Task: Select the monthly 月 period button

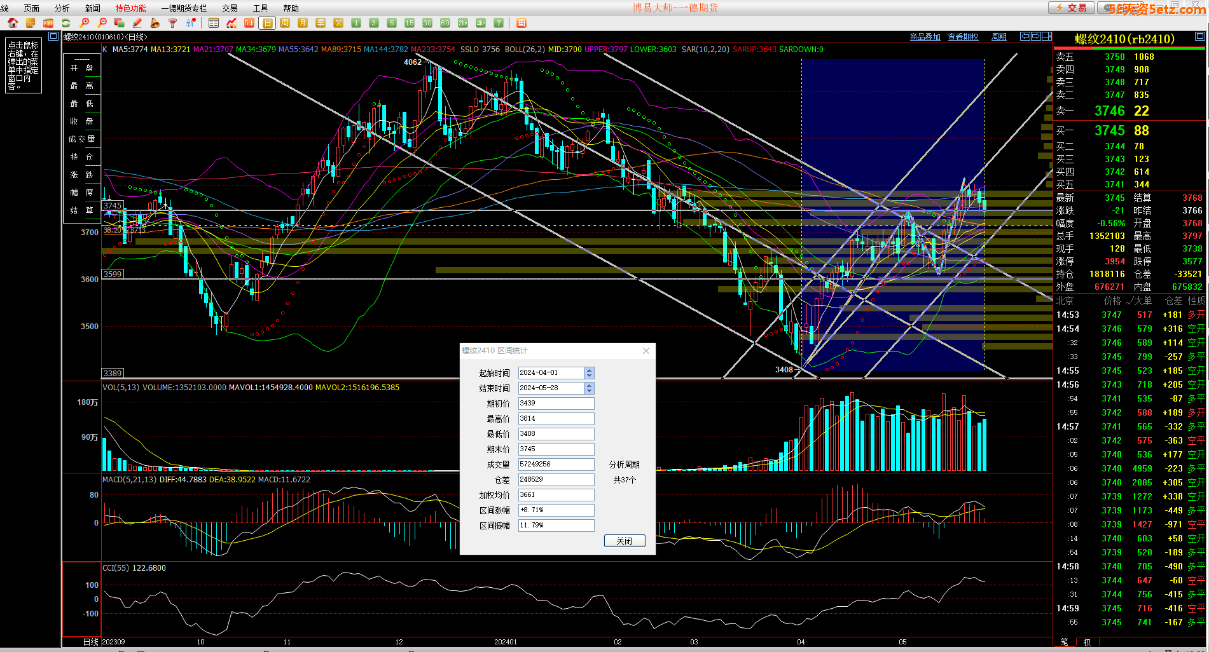Action: (x=303, y=23)
